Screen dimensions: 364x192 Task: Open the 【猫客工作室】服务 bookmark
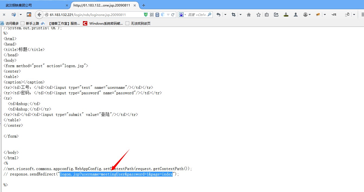coord(61,23)
